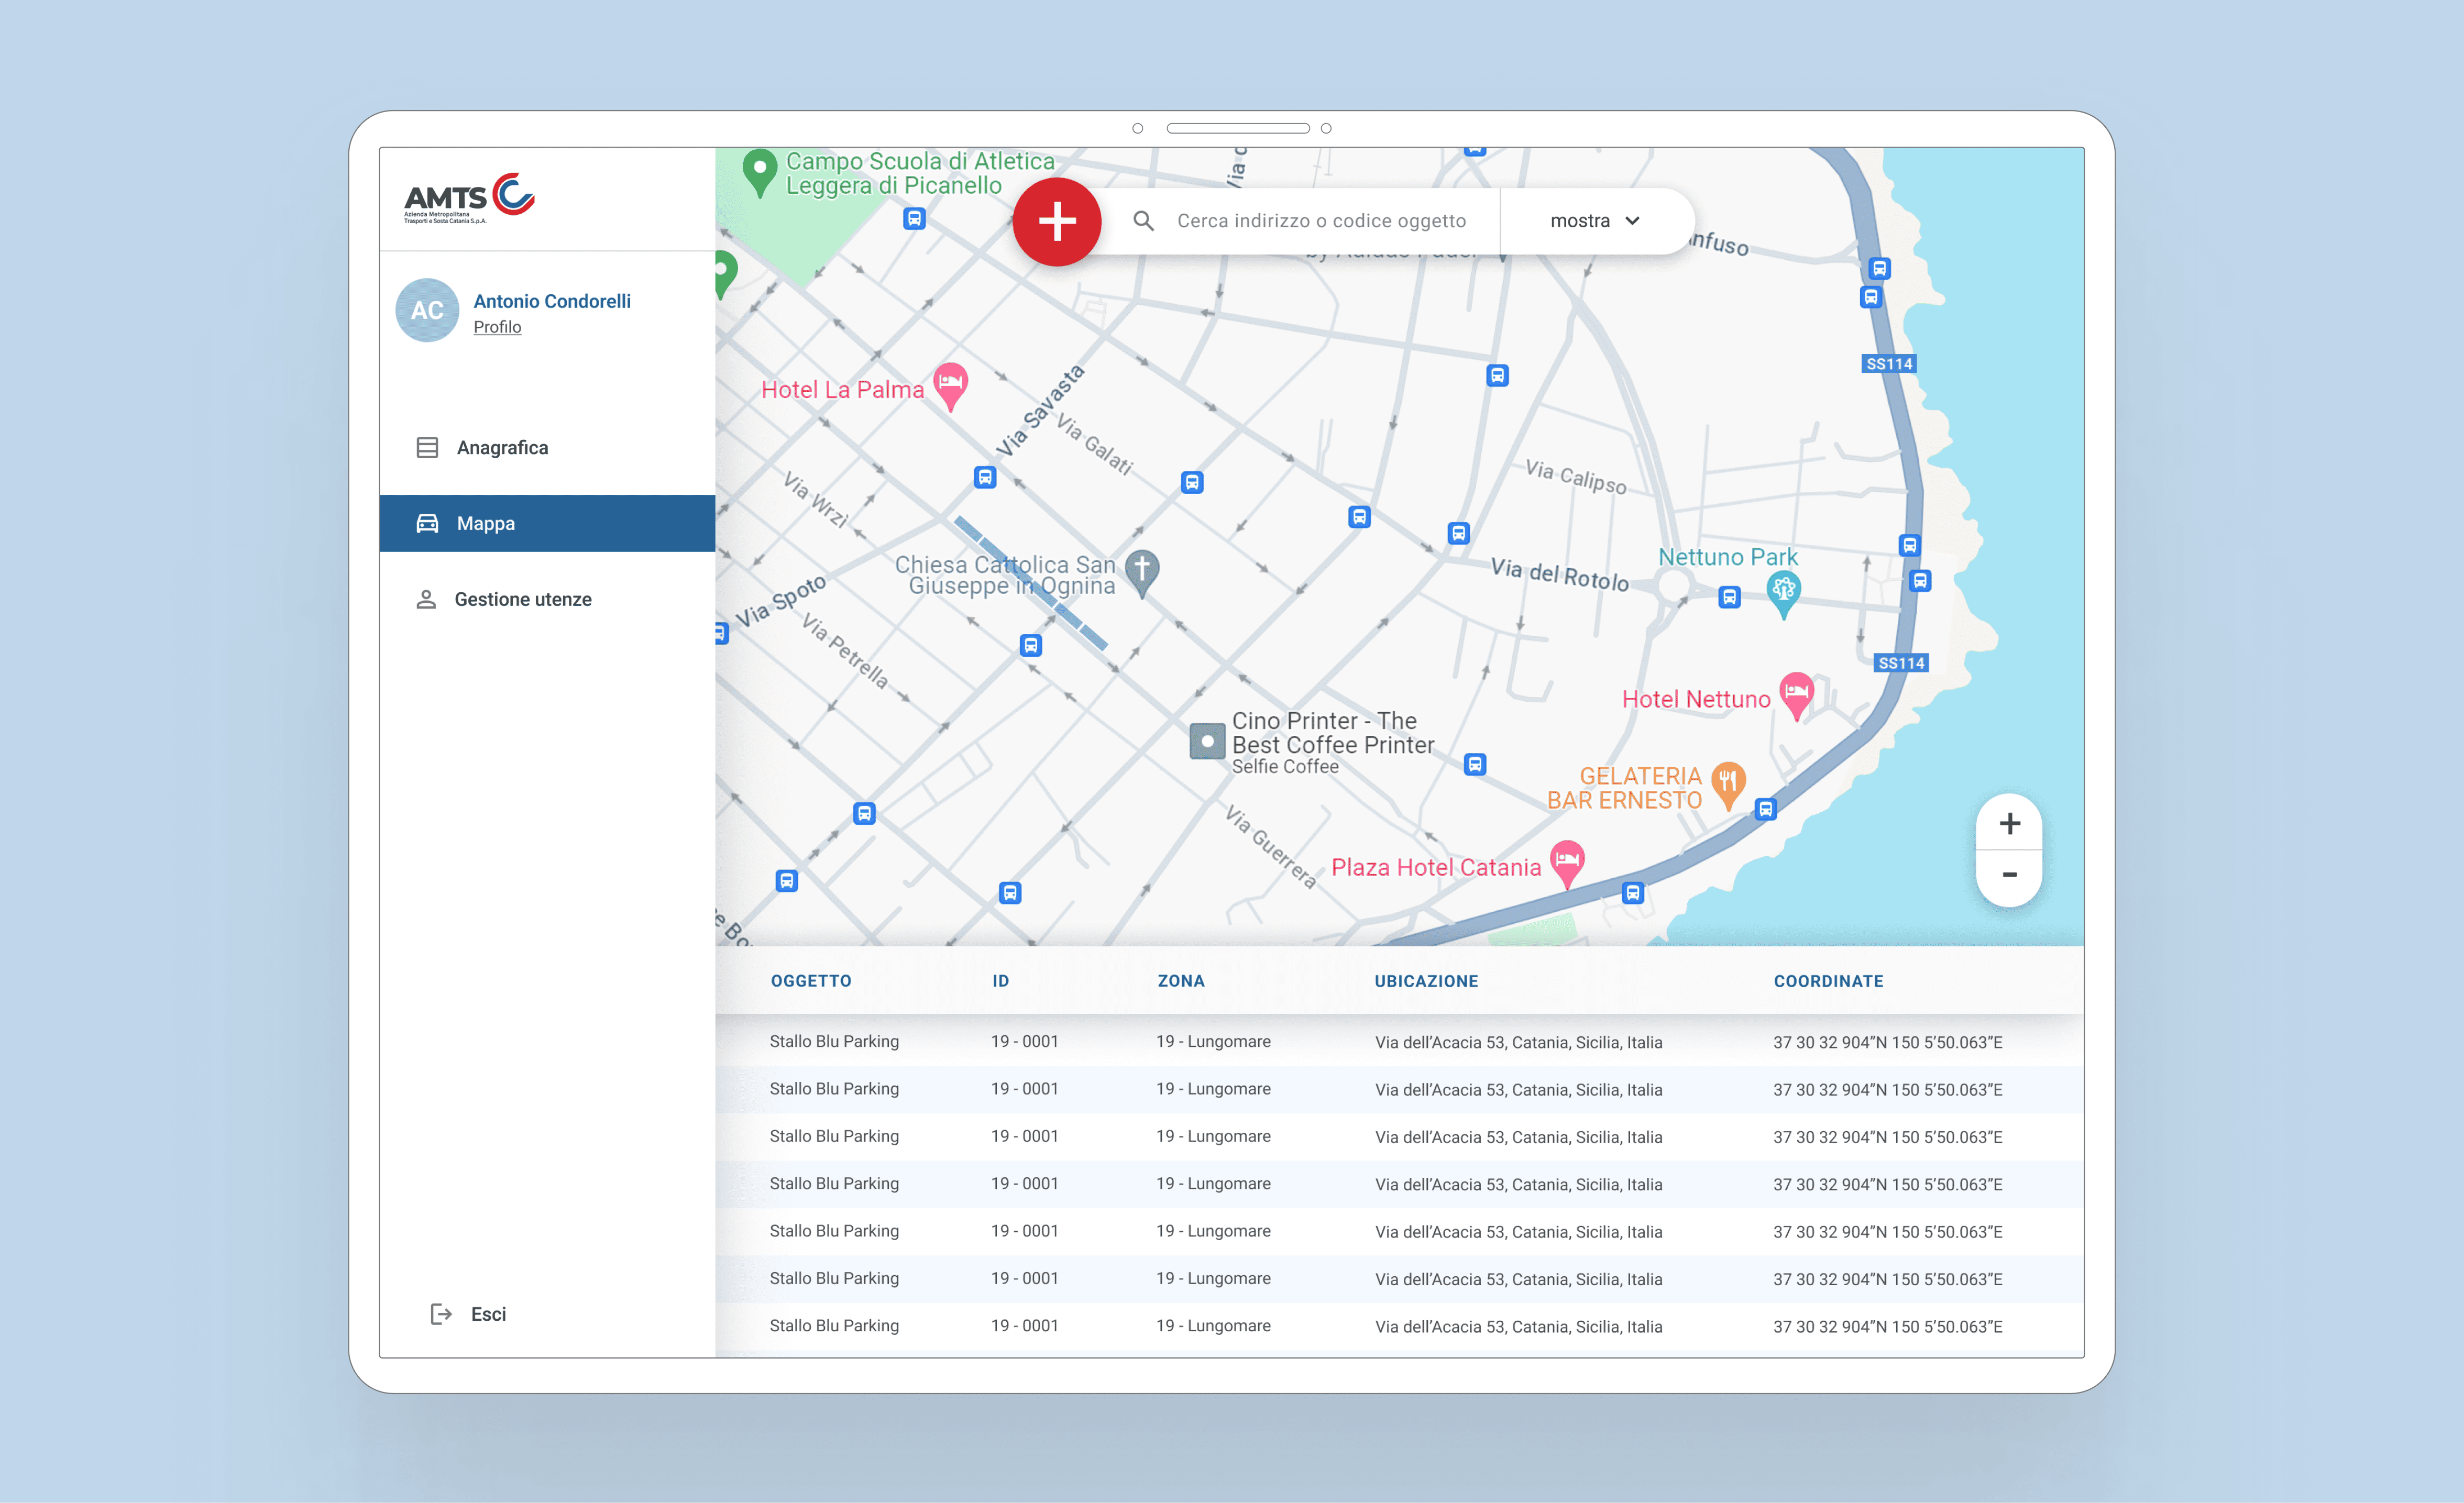Click the bus stop next to Gelateria Bar Ernesto
This screenshot has width=2464, height=1503.
(x=1766, y=810)
